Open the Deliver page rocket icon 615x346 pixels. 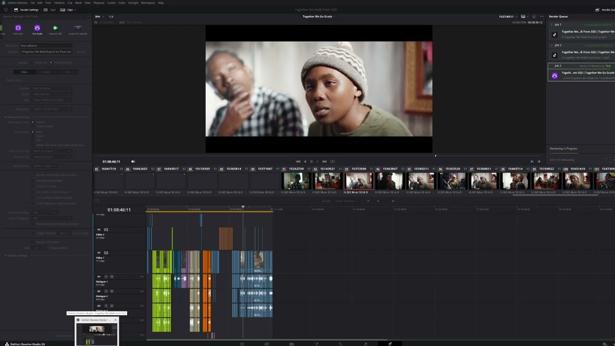(390, 344)
